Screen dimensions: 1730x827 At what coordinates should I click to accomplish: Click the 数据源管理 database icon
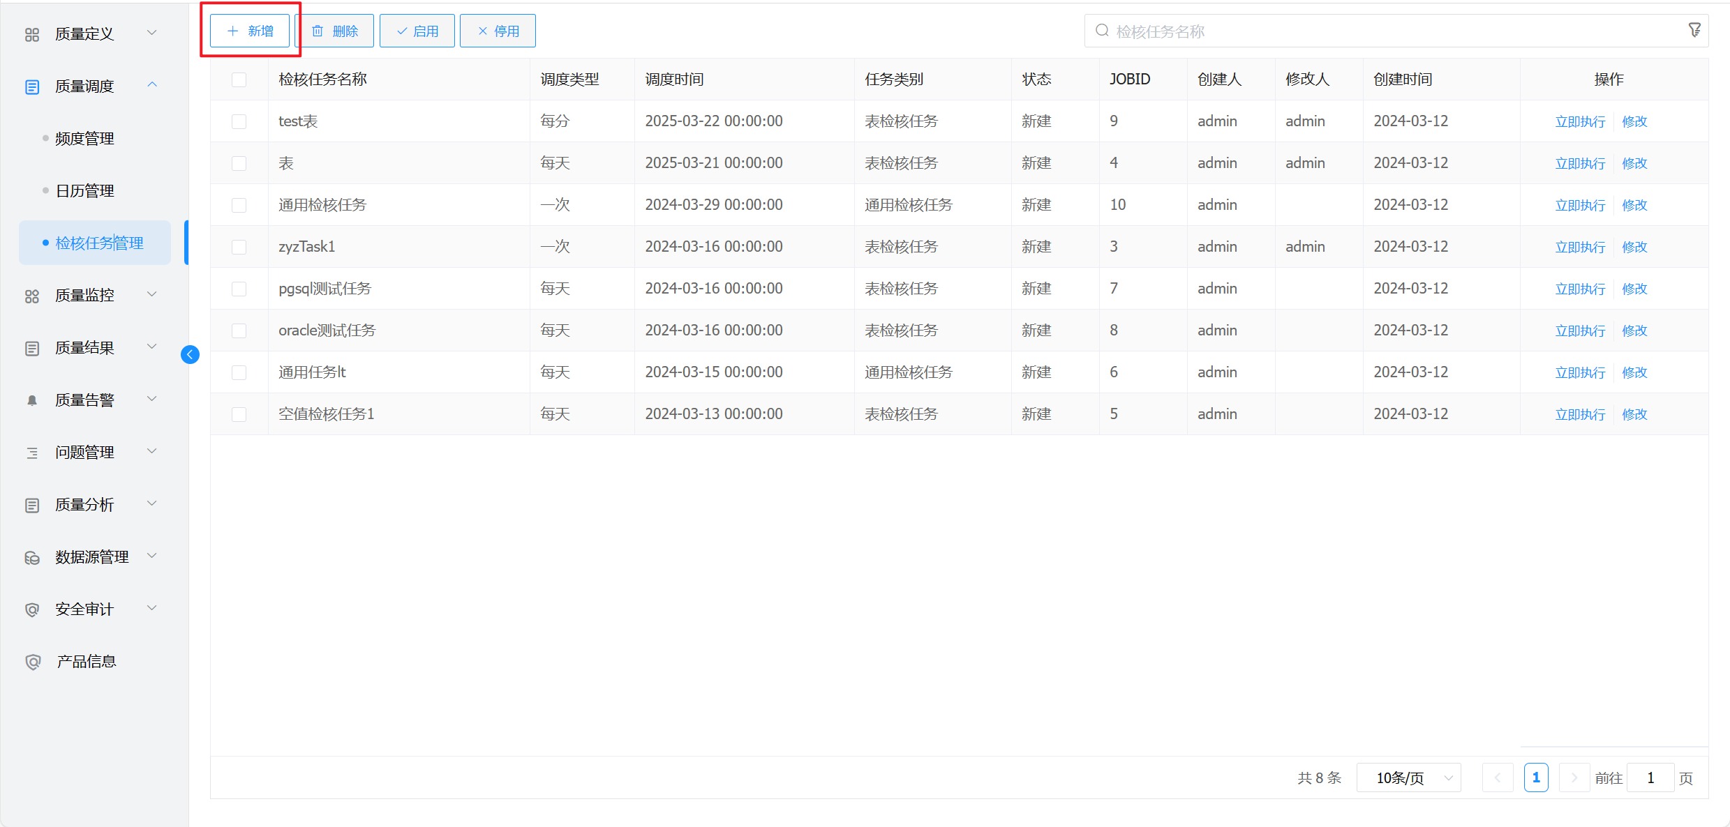(32, 557)
